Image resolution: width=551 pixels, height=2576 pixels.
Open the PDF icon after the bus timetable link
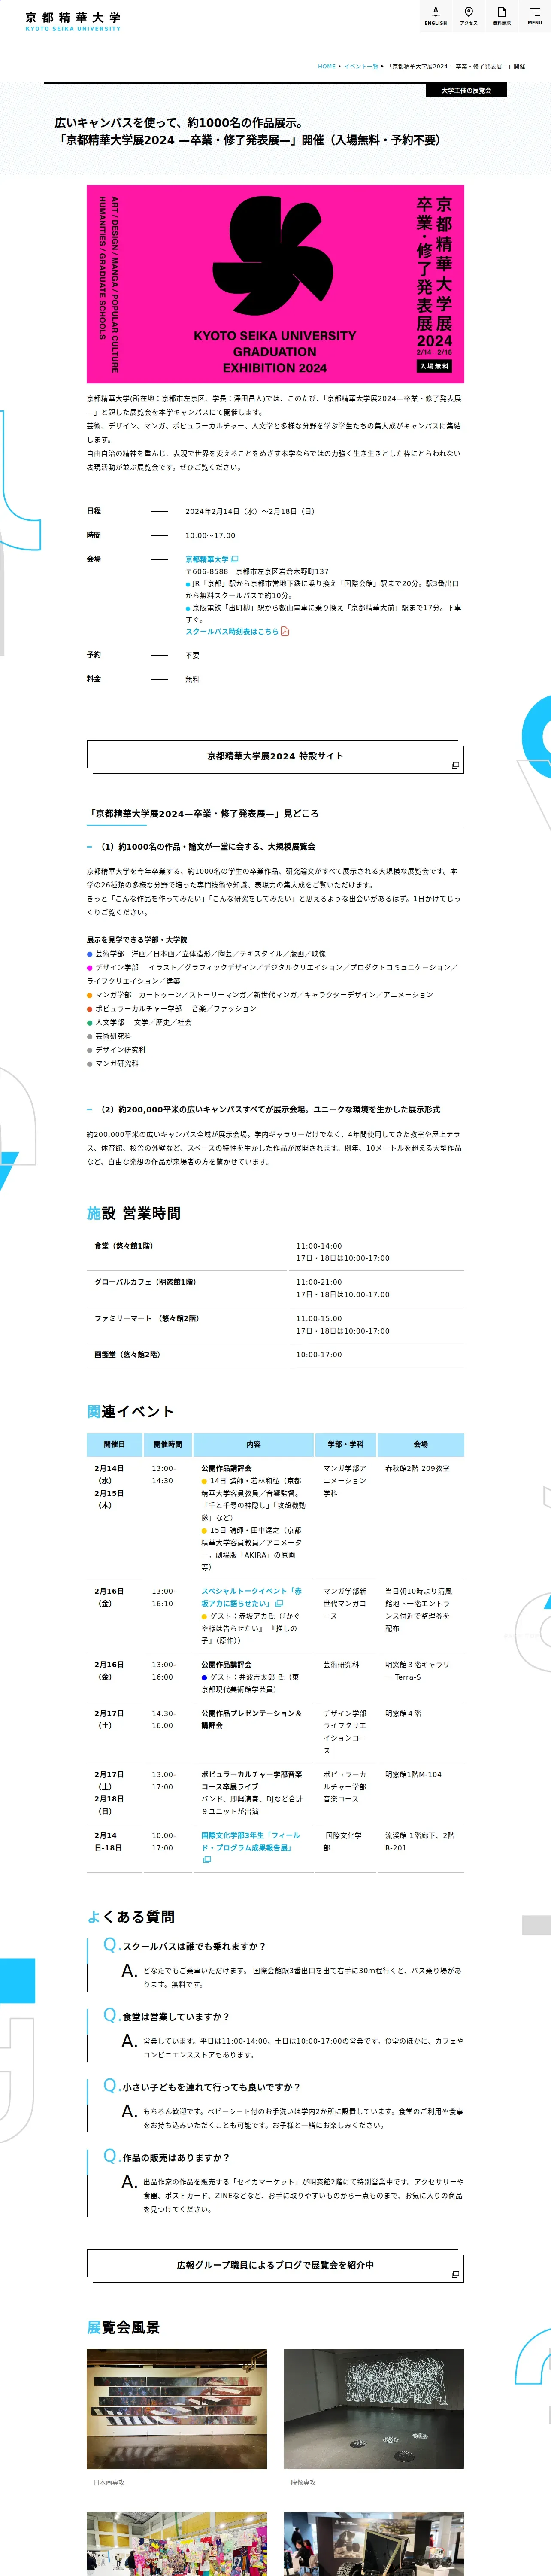pyautogui.click(x=285, y=631)
